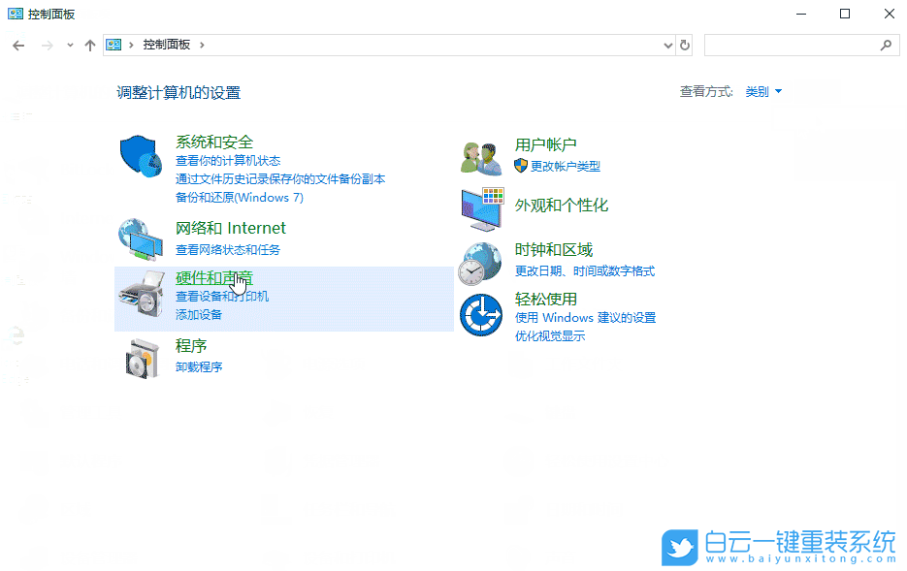Click the up navigation arrow
This screenshot has height=571, width=907.
tap(89, 45)
